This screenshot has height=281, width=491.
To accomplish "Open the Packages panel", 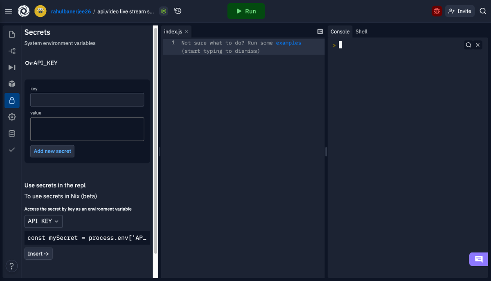I will (x=12, y=84).
